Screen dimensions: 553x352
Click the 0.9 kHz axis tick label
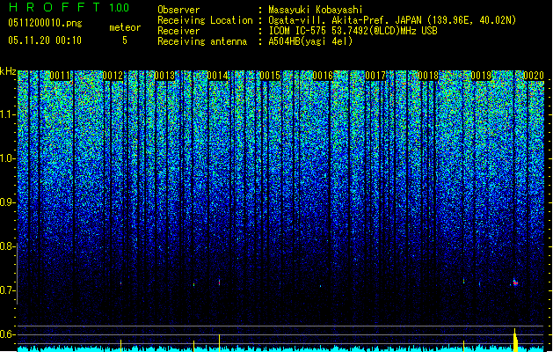pos(8,202)
